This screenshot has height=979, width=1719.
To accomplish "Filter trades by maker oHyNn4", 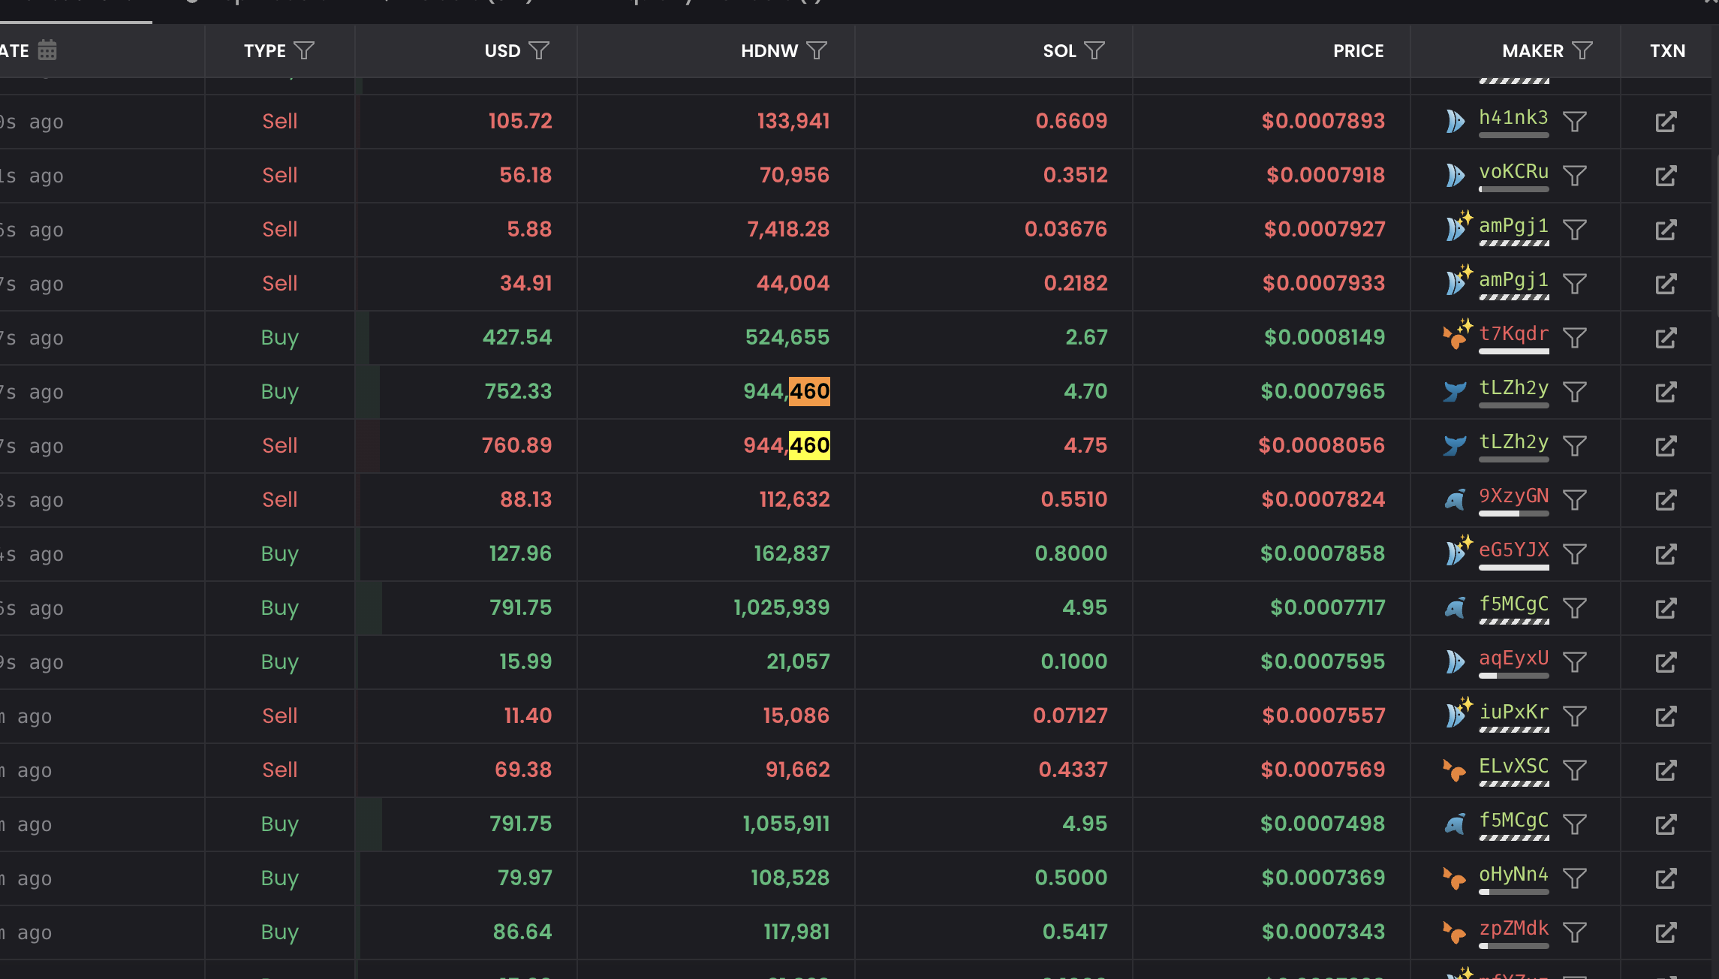I will click(1575, 878).
